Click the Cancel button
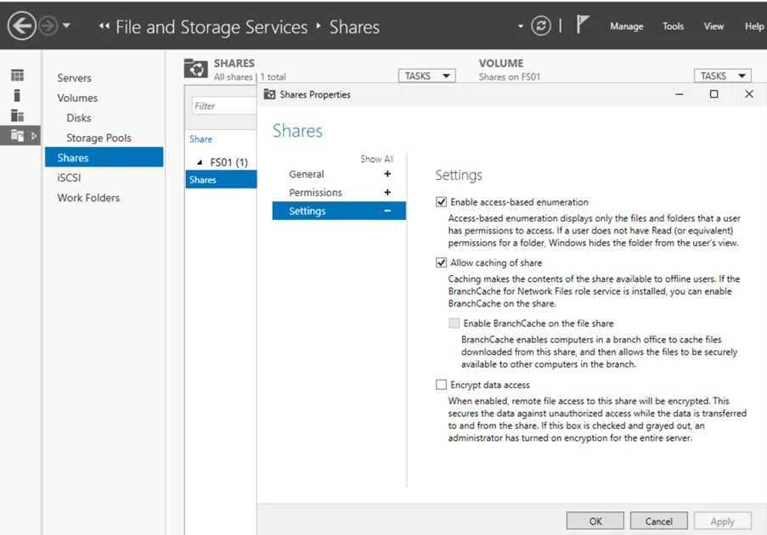The image size is (767, 535). (x=659, y=521)
